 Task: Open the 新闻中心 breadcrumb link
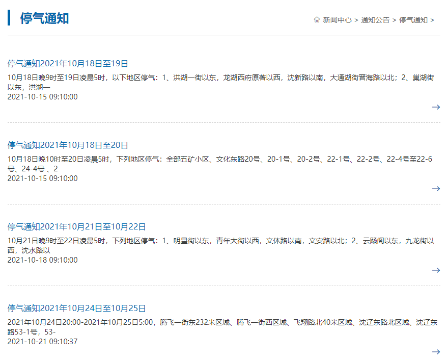pyautogui.click(x=336, y=19)
